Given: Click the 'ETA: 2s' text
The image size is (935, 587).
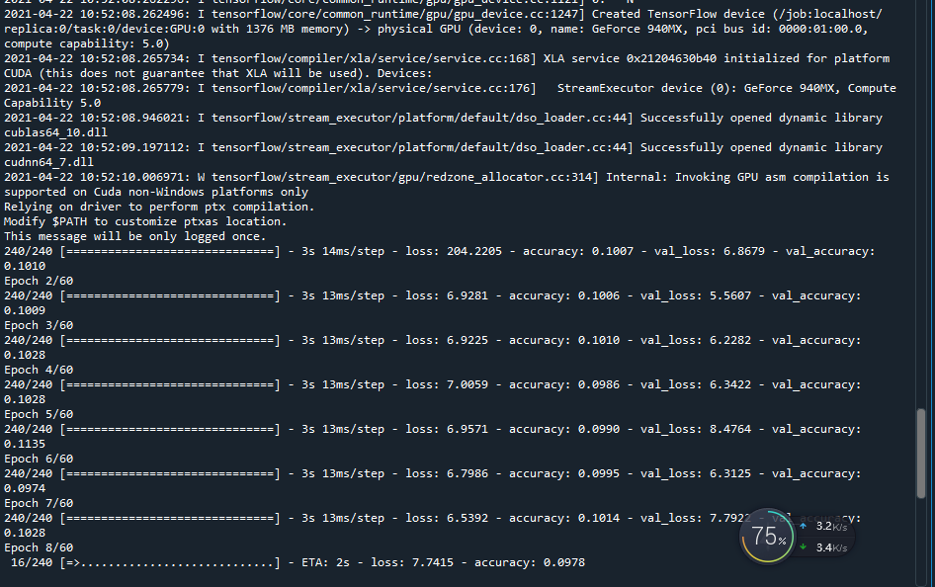Looking at the screenshot, I should click(325, 562).
